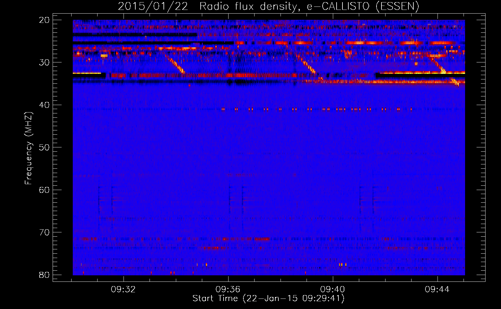Click the 09:40 time tick label
The width and height of the screenshot is (501, 309).
click(333, 290)
